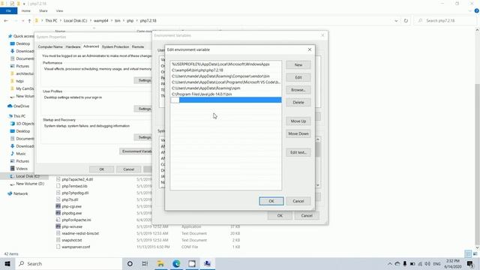Show hidden system tray icons
The image size is (480, 270).
(389, 264)
